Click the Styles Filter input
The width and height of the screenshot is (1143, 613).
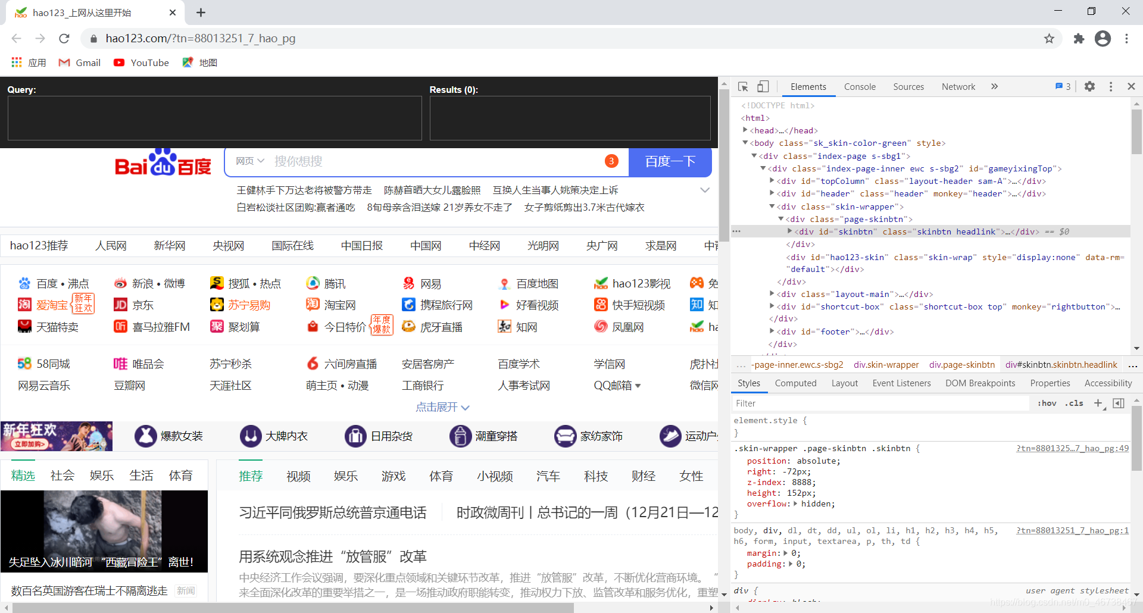(880, 404)
